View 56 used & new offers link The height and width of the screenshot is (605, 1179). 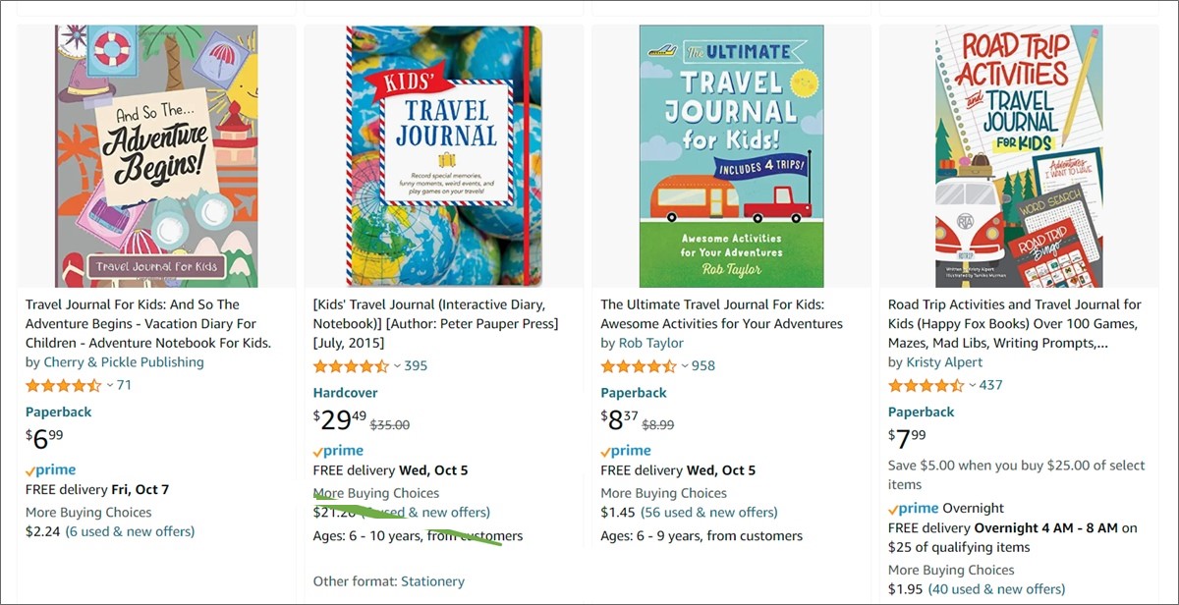coord(708,513)
